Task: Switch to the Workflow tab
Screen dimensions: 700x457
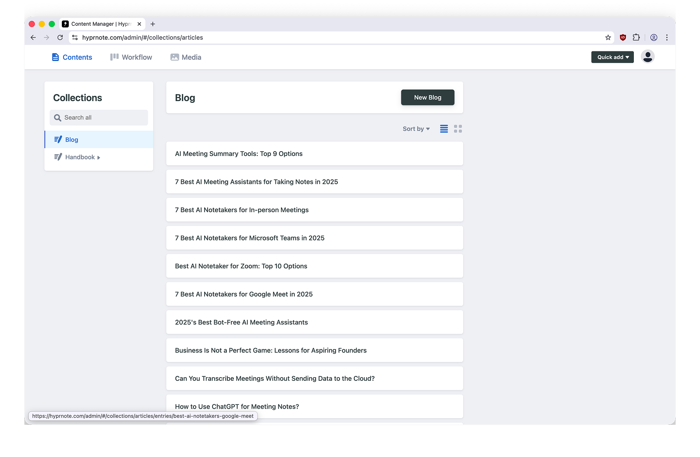Action: 131,57
